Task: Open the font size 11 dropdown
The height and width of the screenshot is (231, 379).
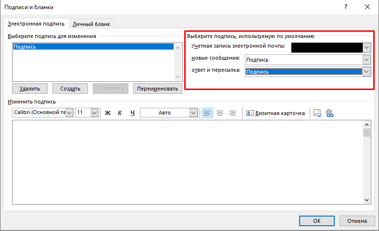Action: (94, 113)
